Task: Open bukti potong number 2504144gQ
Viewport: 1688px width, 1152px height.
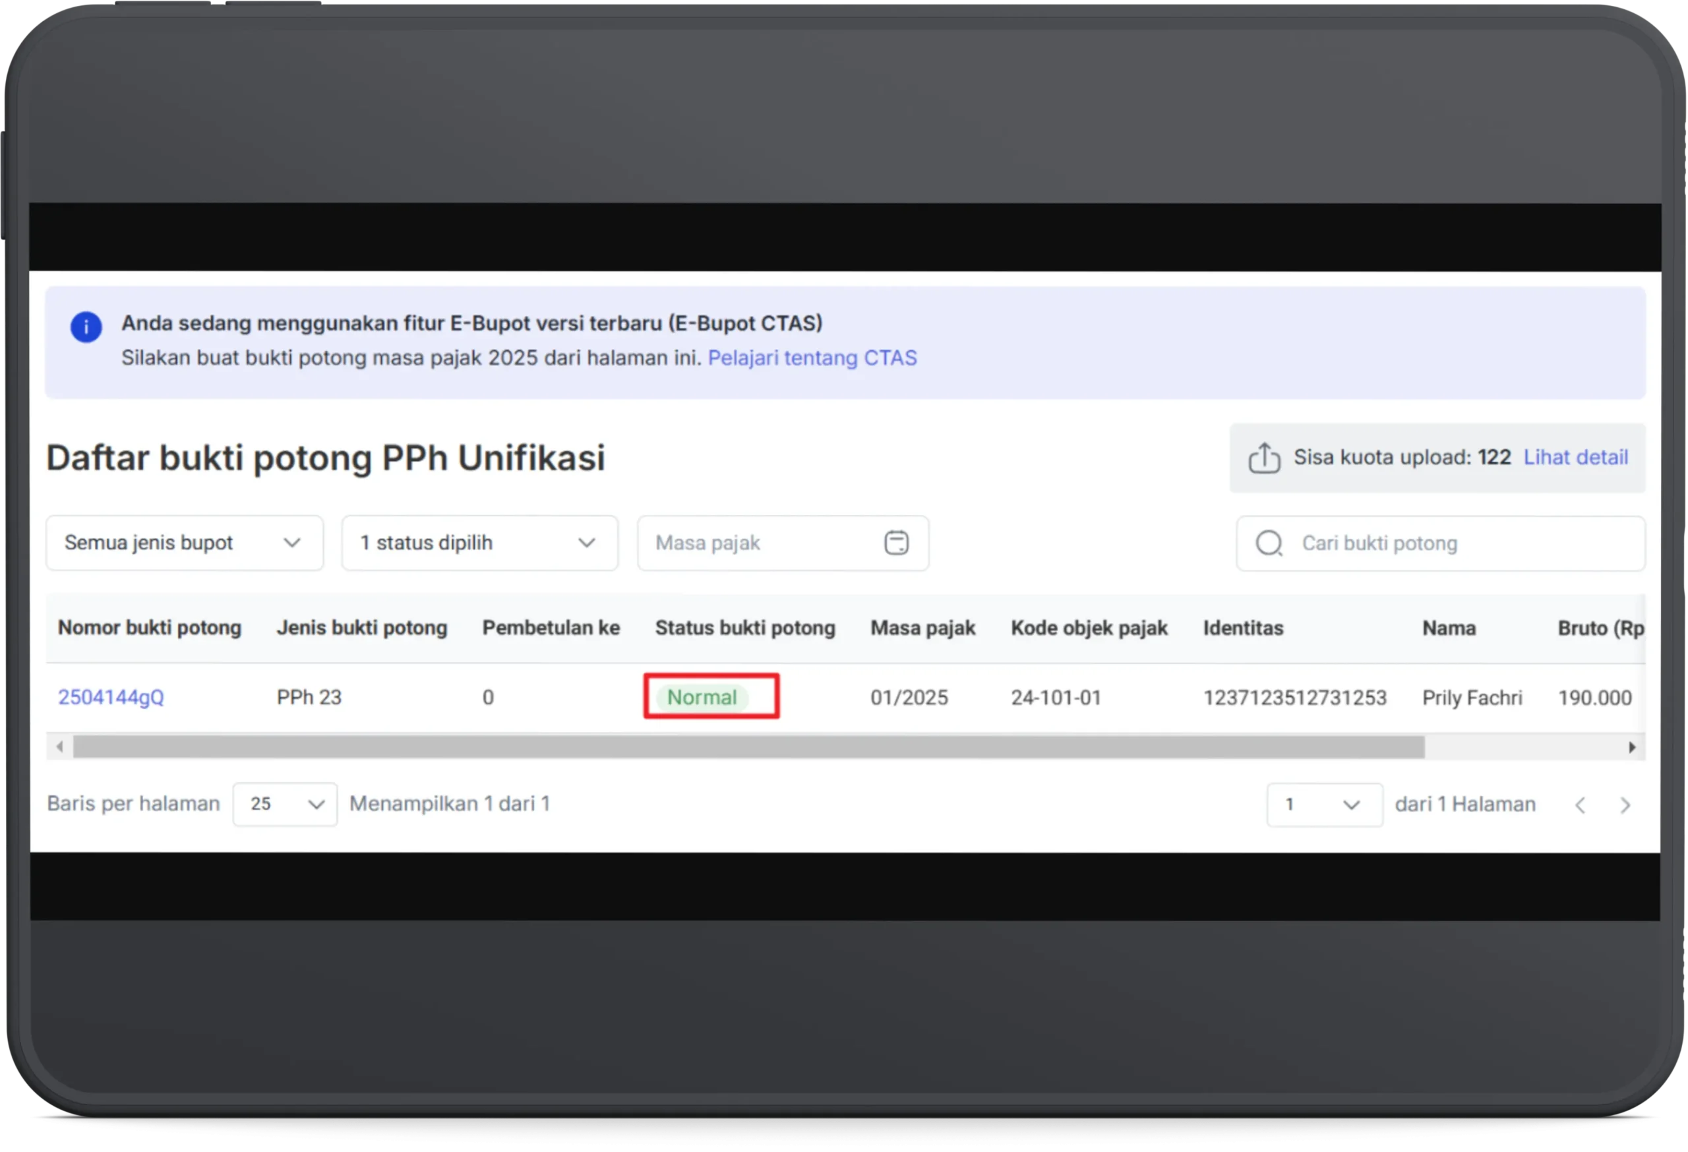Action: click(111, 697)
